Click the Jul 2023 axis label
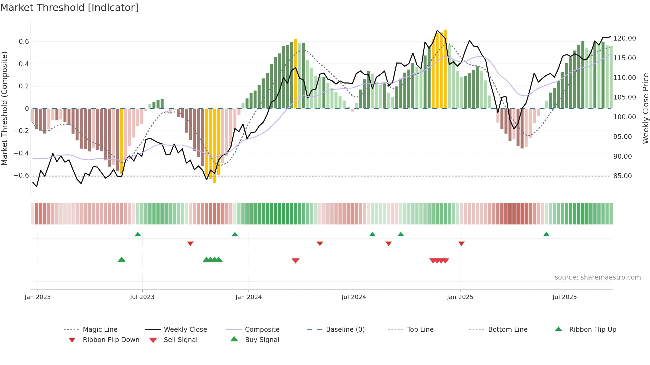The image size is (650, 365). point(142,297)
